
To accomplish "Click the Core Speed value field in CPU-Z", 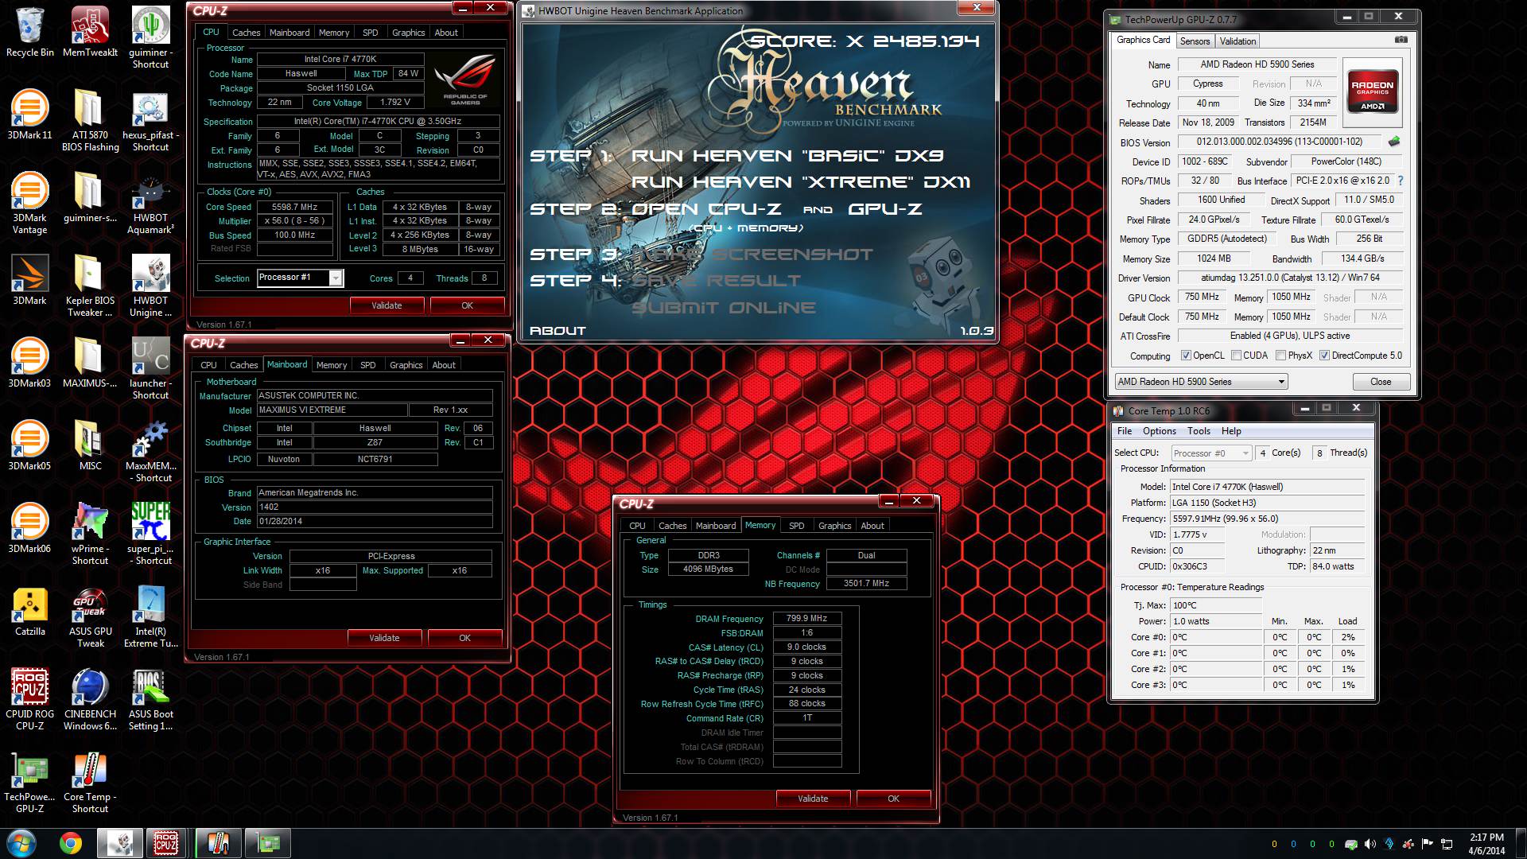I will pos(294,207).
